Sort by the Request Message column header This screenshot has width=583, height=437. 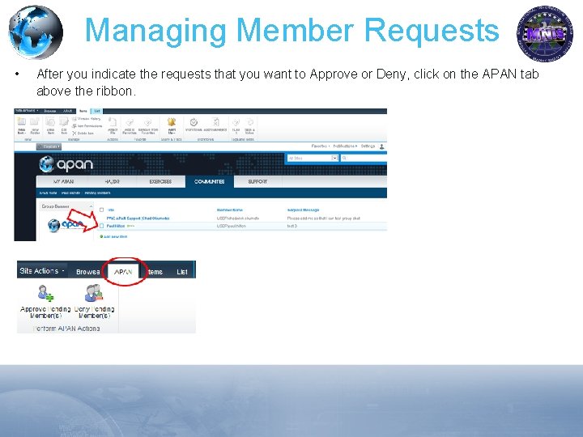coord(303,210)
